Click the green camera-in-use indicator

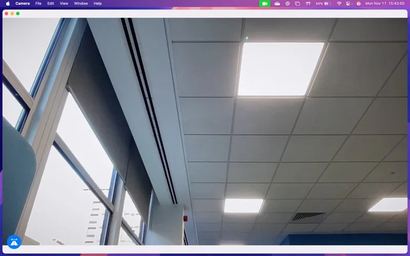coord(264,4)
